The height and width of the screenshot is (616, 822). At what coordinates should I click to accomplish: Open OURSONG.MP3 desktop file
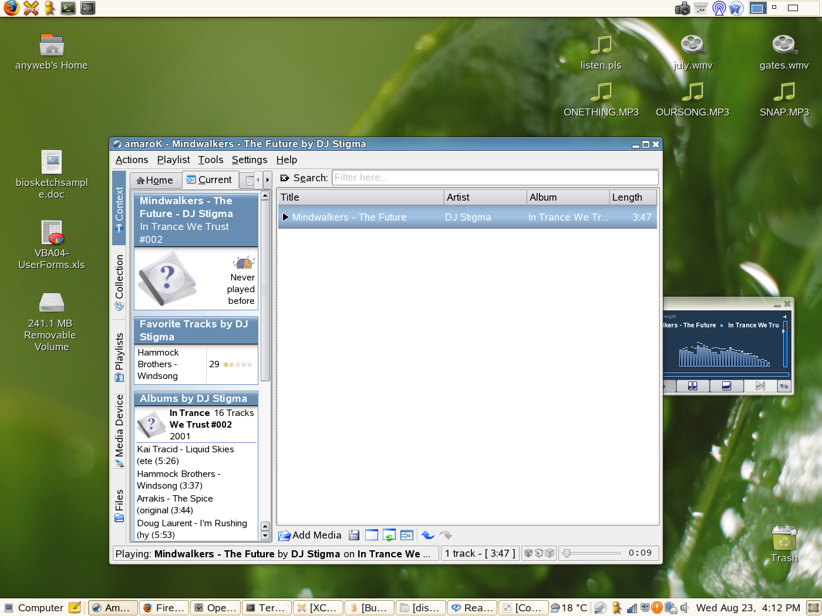coord(693,100)
